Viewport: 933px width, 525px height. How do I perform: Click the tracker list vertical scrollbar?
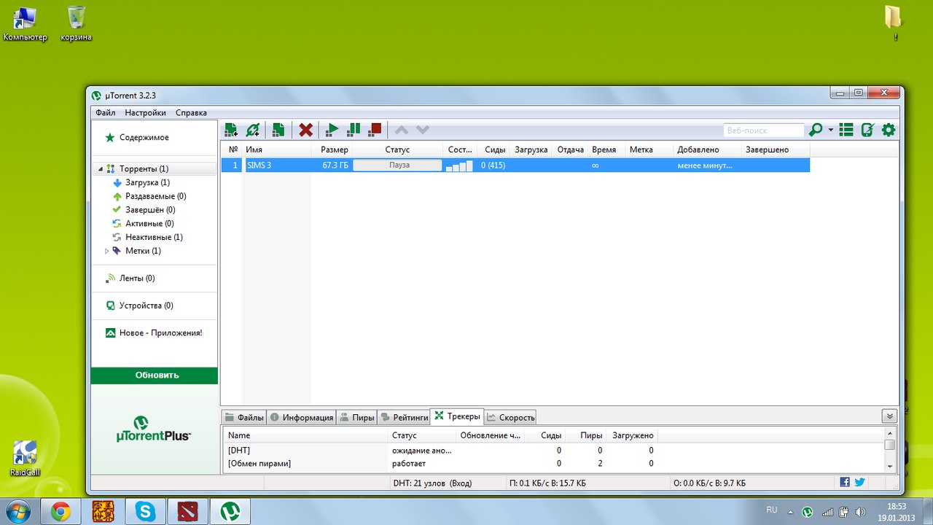tap(889, 451)
